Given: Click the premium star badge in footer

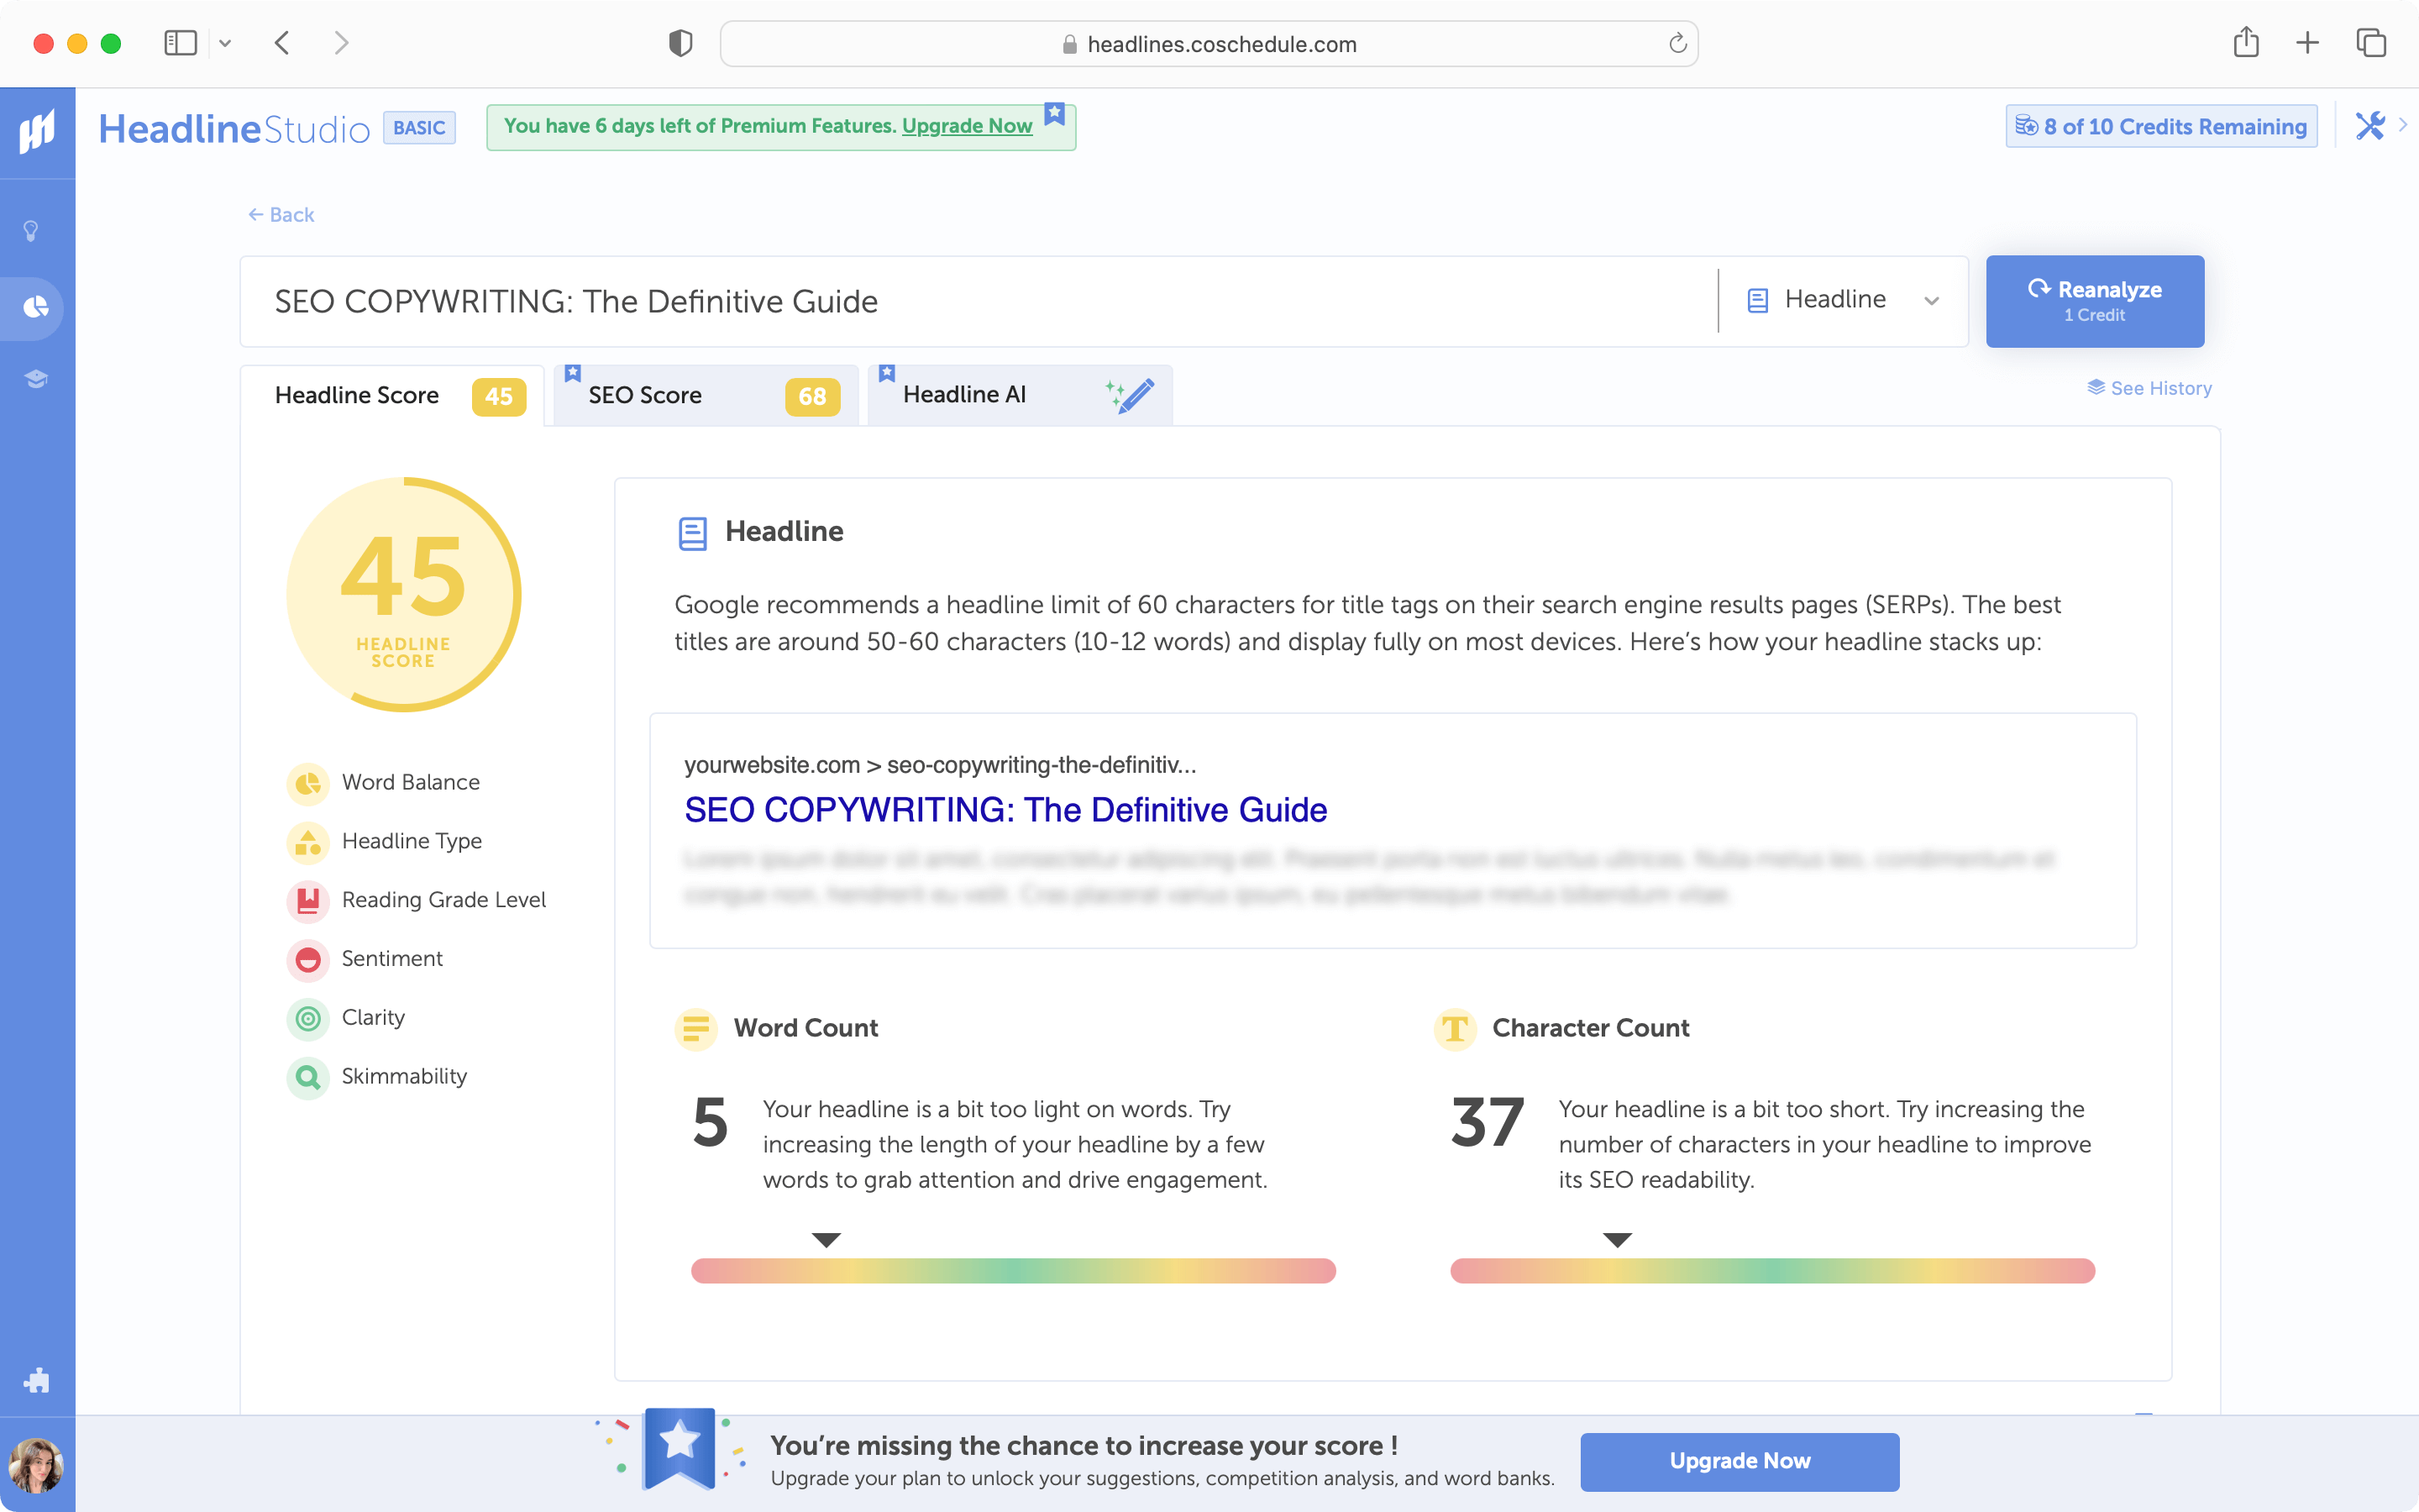Looking at the screenshot, I should 680,1449.
